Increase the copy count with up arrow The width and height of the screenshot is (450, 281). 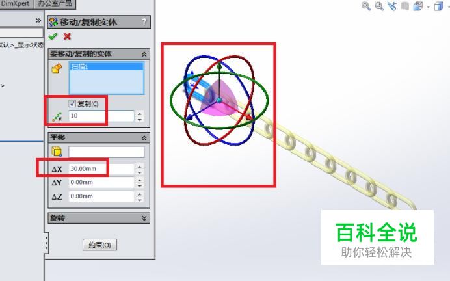[139, 114]
